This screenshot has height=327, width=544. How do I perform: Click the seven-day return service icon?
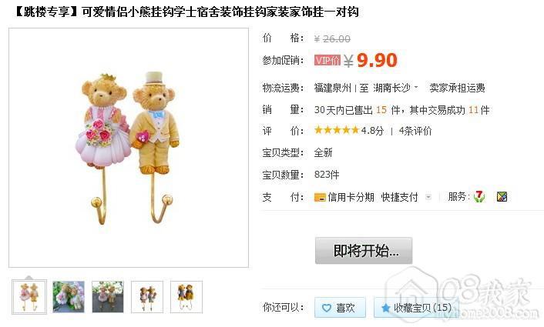479,197
